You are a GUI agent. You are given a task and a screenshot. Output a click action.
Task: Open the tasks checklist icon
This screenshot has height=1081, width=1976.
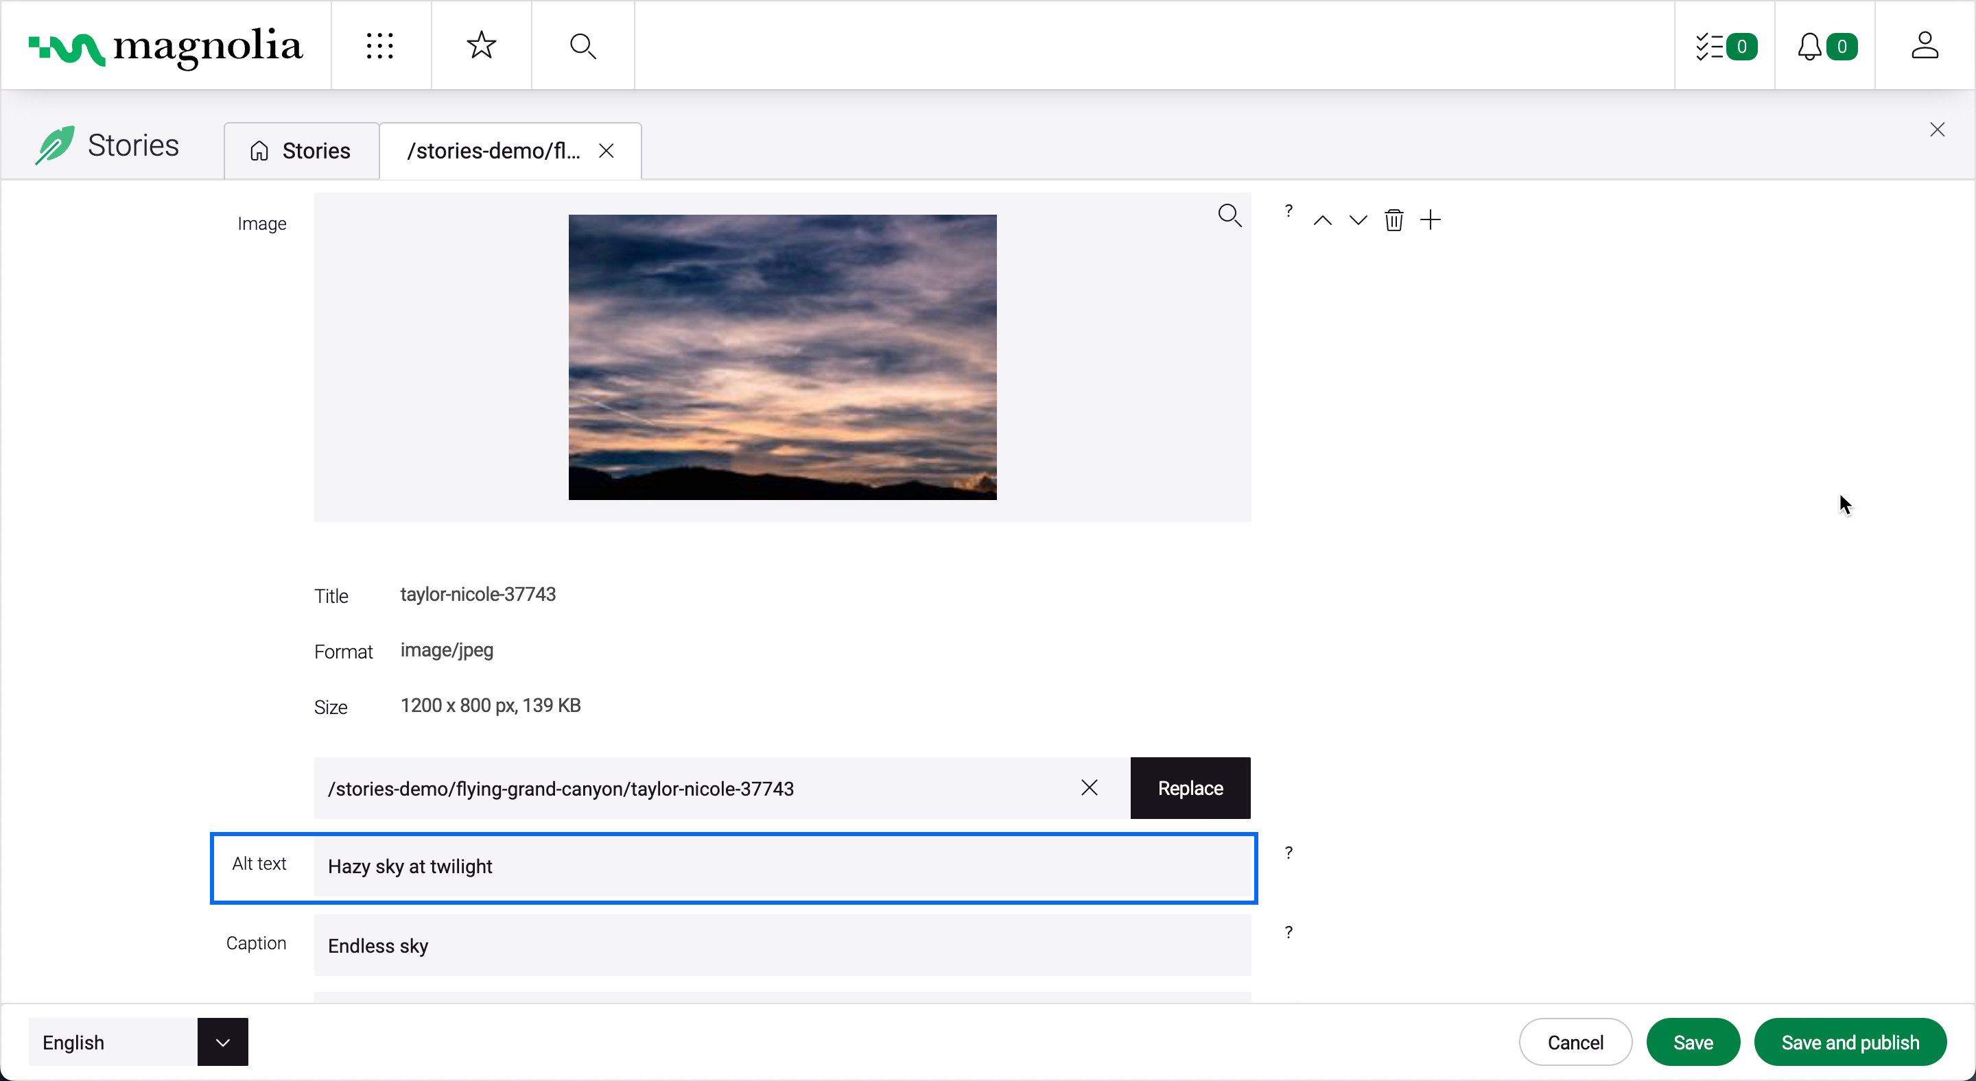tap(1725, 46)
